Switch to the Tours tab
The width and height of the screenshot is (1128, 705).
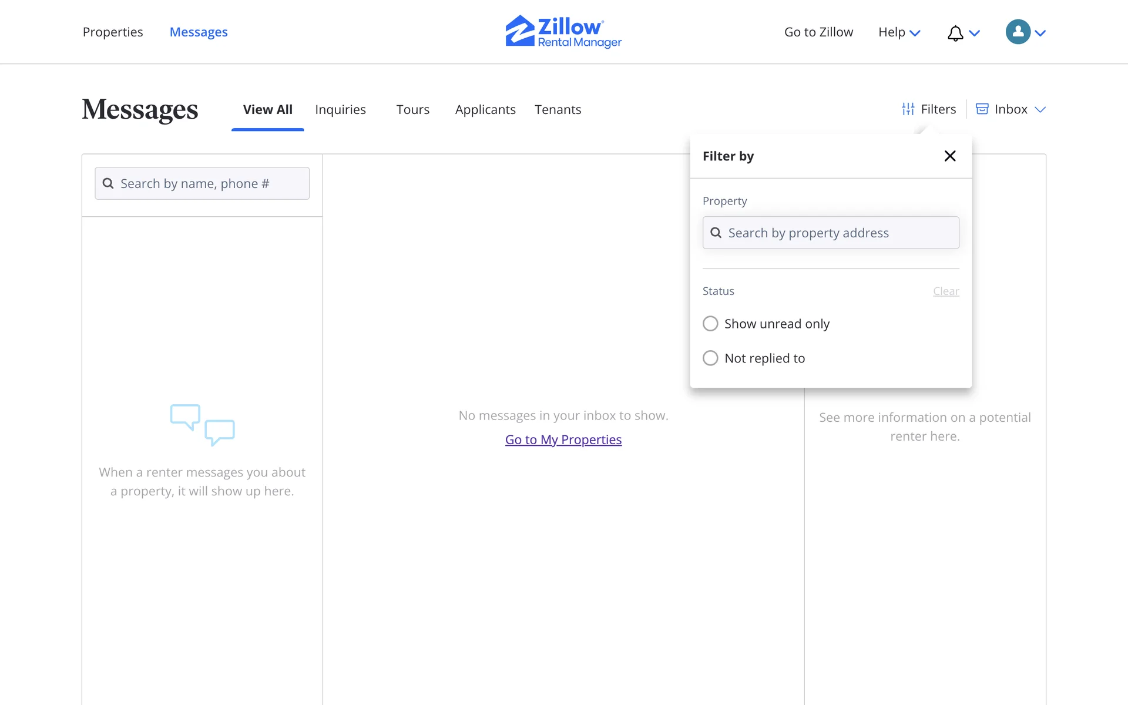click(x=412, y=110)
